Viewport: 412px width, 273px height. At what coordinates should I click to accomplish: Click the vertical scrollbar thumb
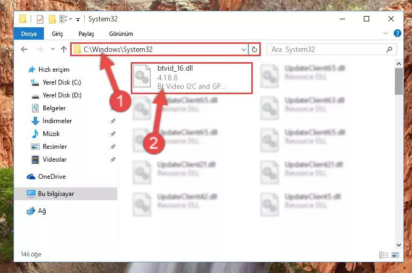399,81
